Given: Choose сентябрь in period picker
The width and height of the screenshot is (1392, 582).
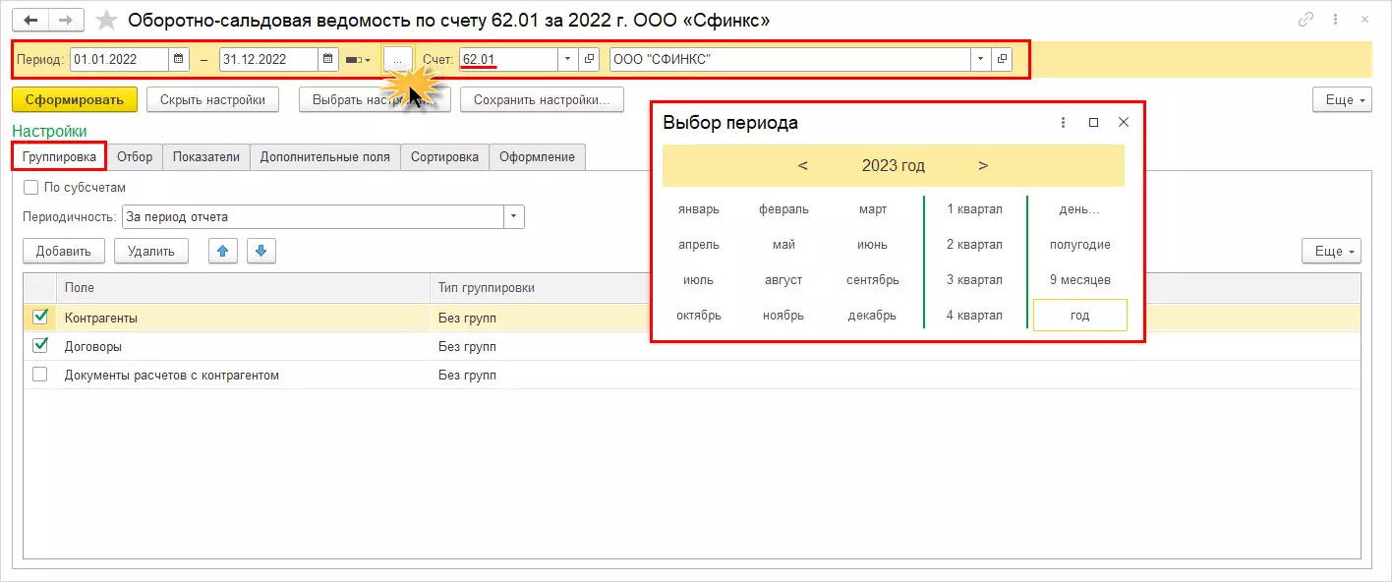Looking at the screenshot, I should pyautogui.click(x=872, y=279).
